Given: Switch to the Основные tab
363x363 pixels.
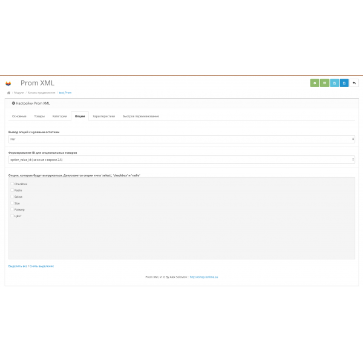Looking at the screenshot, I should click(19, 116).
